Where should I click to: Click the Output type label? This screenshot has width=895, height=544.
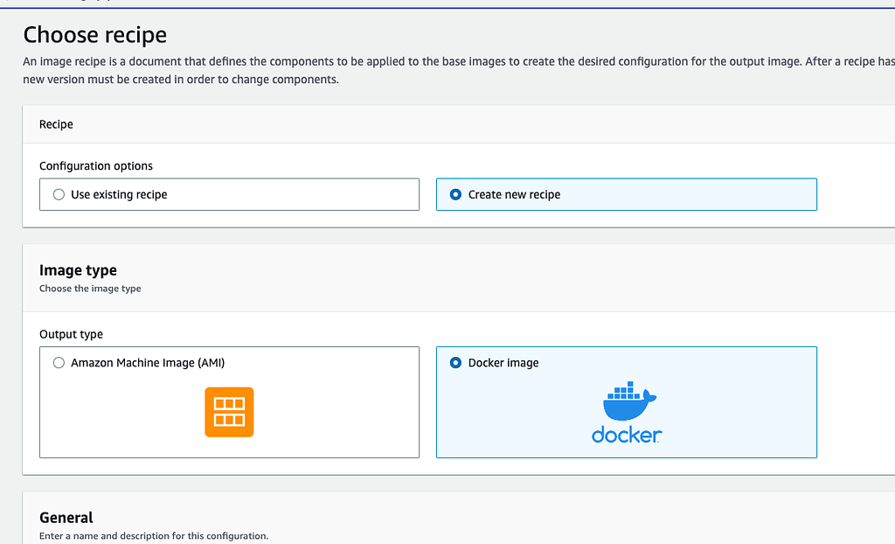pos(71,334)
